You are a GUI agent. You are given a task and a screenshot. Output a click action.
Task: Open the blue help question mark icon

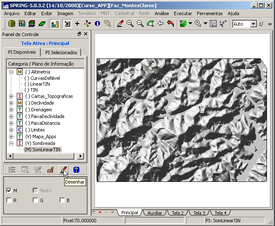[x=76, y=170]
